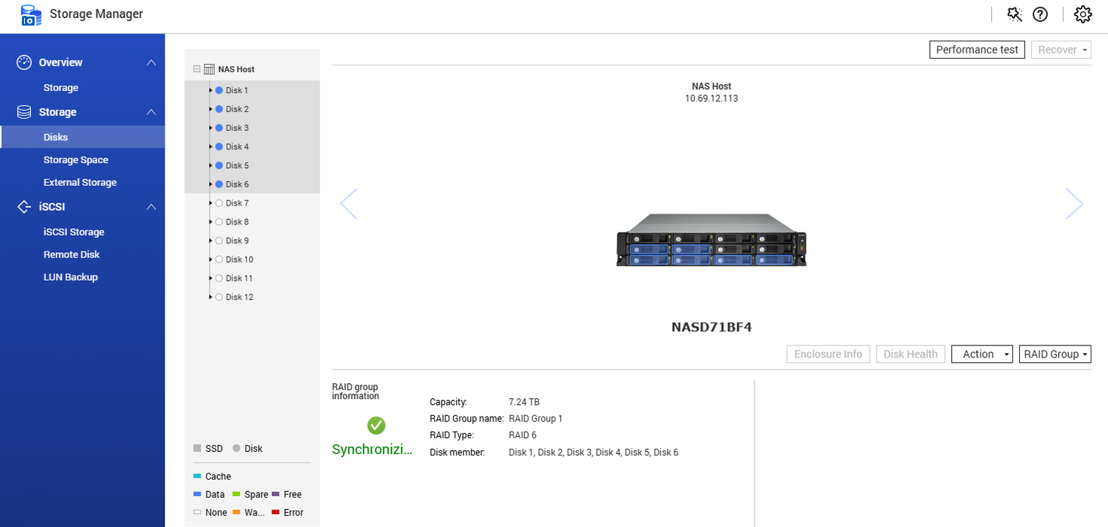Collapse the Overview sidebar section chevron

pos(152,62)
